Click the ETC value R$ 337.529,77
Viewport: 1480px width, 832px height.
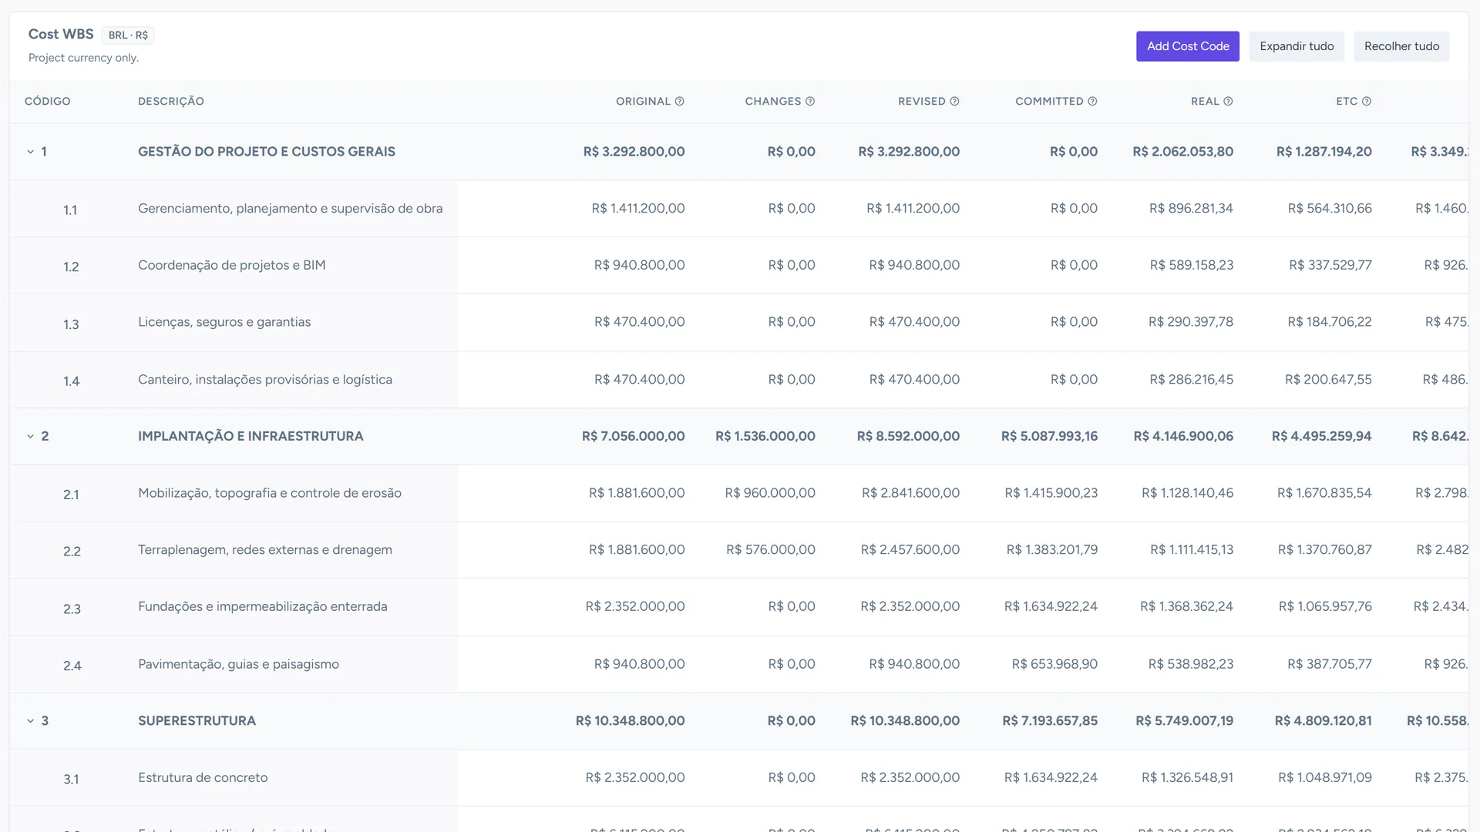(1330, 266)
